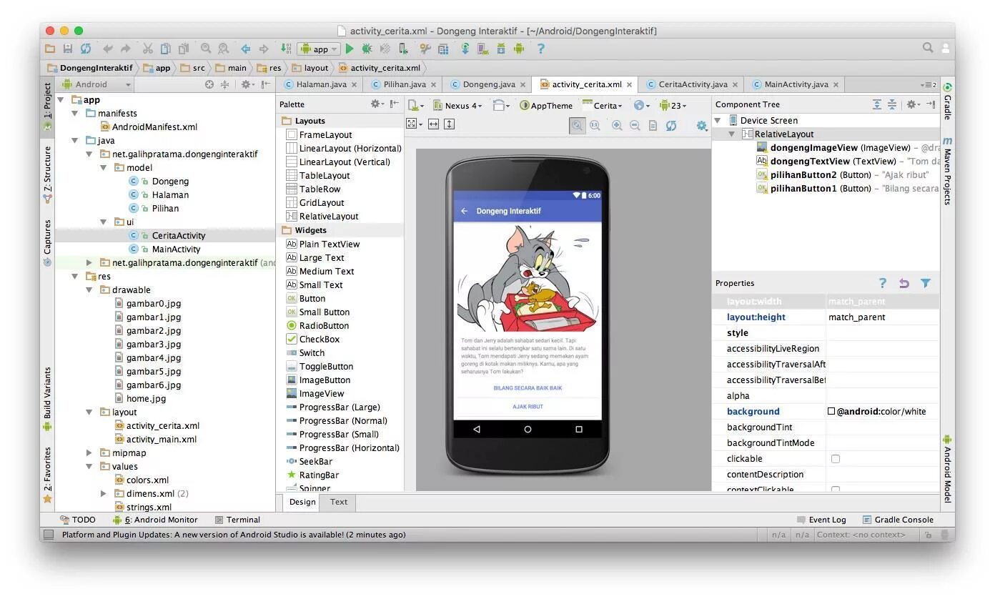Click the Save All floppy disk icon
The image size is (995, 599).
coord(68,49)
